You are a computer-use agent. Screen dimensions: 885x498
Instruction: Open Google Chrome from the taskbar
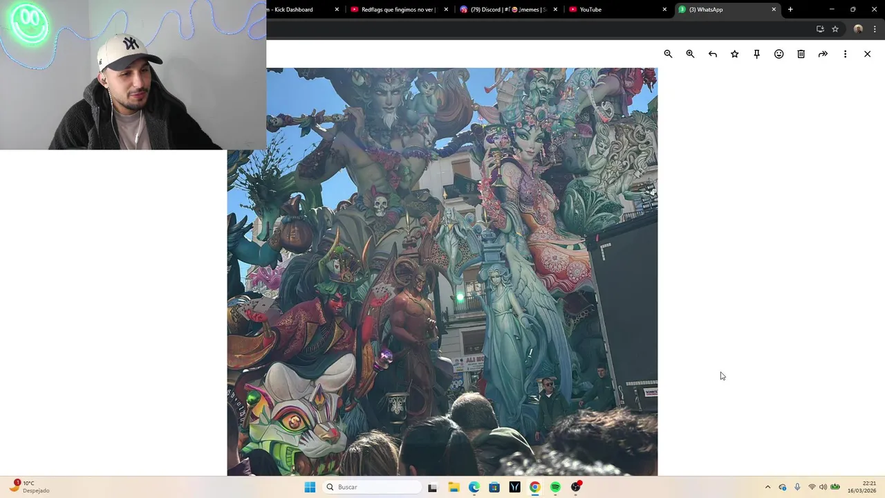point(535,487)
